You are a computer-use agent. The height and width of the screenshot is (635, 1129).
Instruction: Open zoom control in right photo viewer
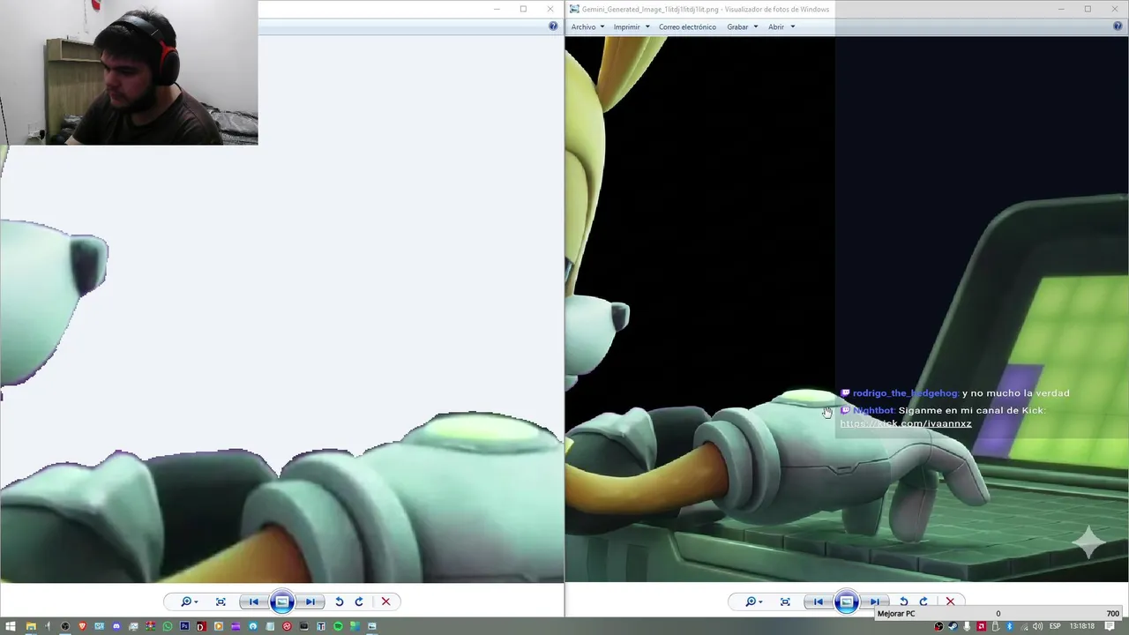pyautogui.click(x=753, y=601)
